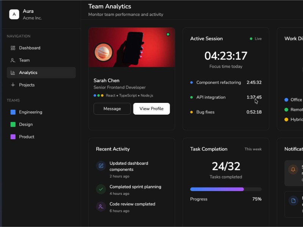Click Sarah Chen's planet avatar

point(103,52)
